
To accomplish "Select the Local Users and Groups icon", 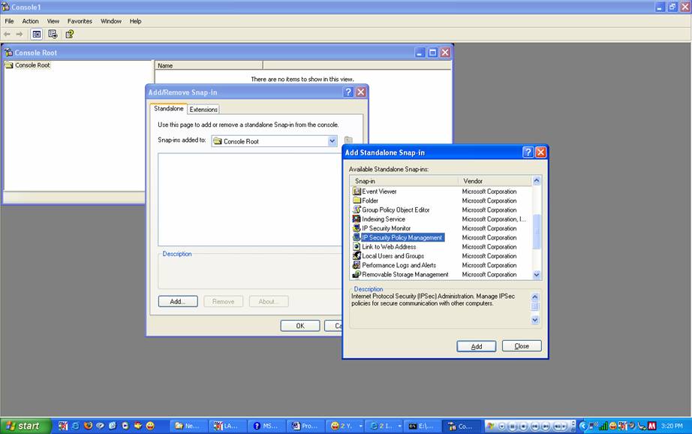I will click(x=357, y=256).
